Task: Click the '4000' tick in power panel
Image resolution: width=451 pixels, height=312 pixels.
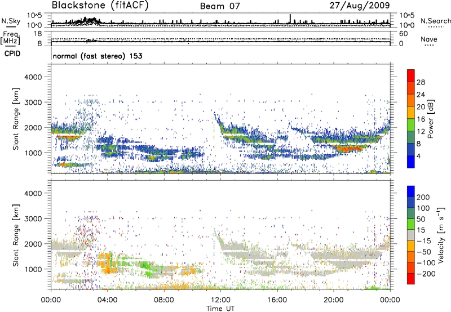Action: 33,77
